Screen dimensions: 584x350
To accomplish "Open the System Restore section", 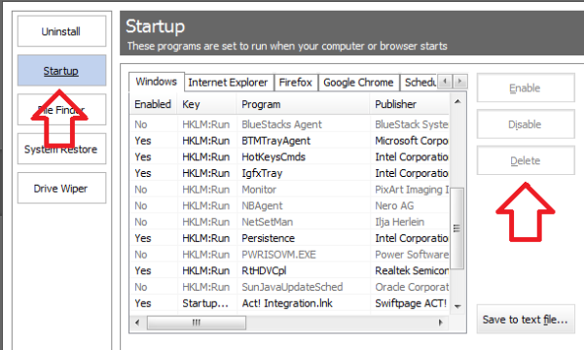I will tap(61, 149).
